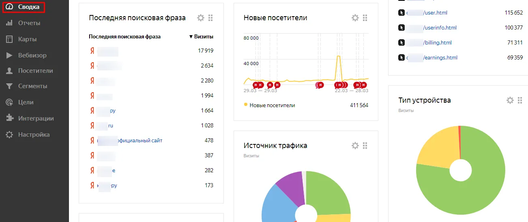Click the Сегменты funnel icon
The width and height of the screenshot is (528, 222).
[x=9, y=86]
